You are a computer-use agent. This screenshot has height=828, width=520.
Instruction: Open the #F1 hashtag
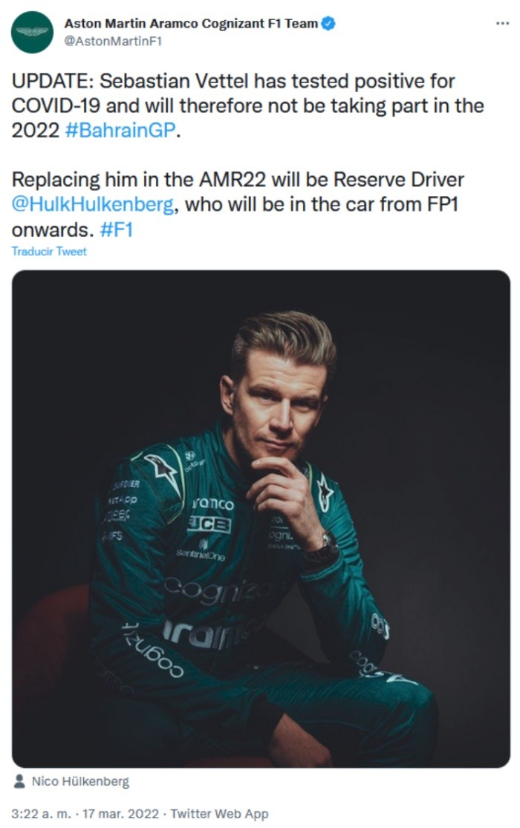pyautogui.click(x=115, y=229)
